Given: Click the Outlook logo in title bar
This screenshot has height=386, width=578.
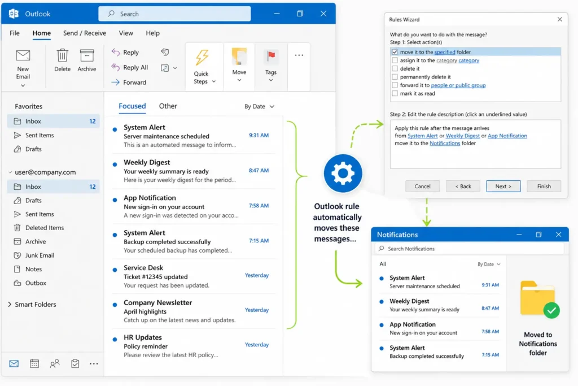Looking at the screenshot, I should [14, 14].
